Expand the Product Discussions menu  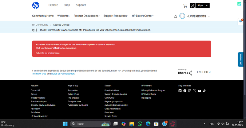(87, 16)
